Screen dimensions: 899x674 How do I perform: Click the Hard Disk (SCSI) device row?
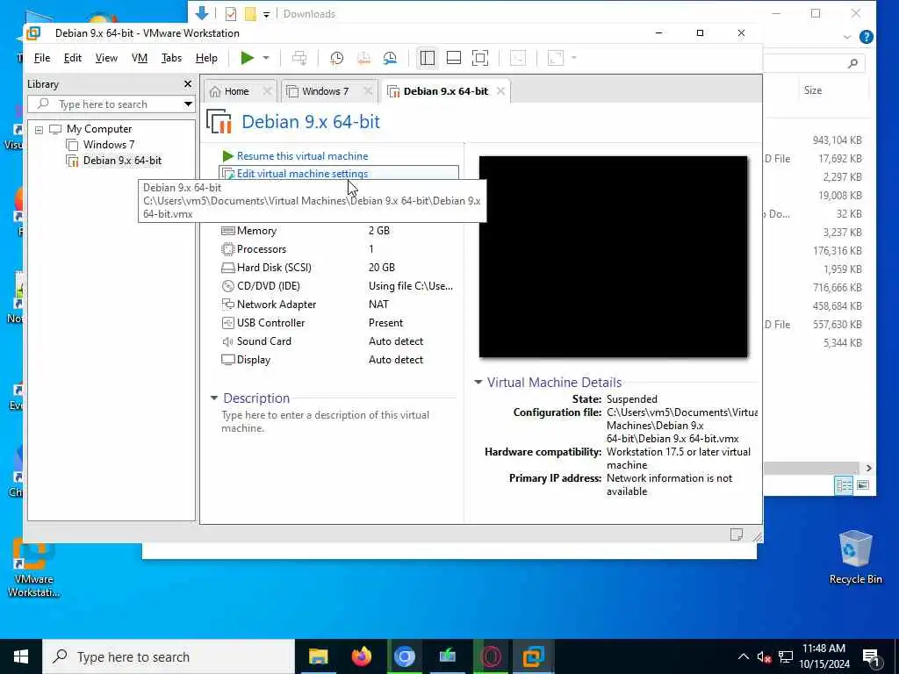click(x=338, y=268)
